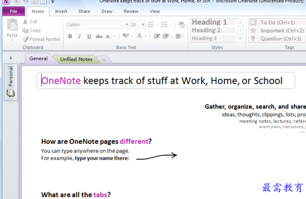The width and height of the screenshot is (306, 199).
Task: Apply font color A button
Action: [x=139, y=36]
